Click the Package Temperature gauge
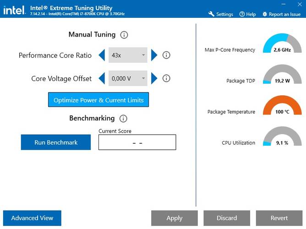Screen dimensions: 306x229 pos(282,105)
